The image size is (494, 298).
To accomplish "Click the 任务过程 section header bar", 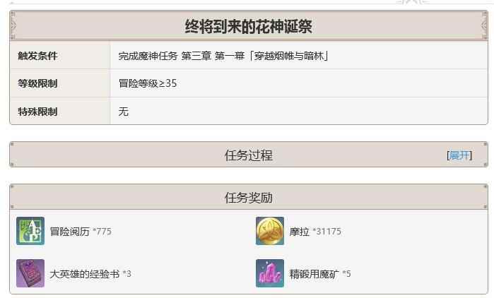I will point(249,155).
